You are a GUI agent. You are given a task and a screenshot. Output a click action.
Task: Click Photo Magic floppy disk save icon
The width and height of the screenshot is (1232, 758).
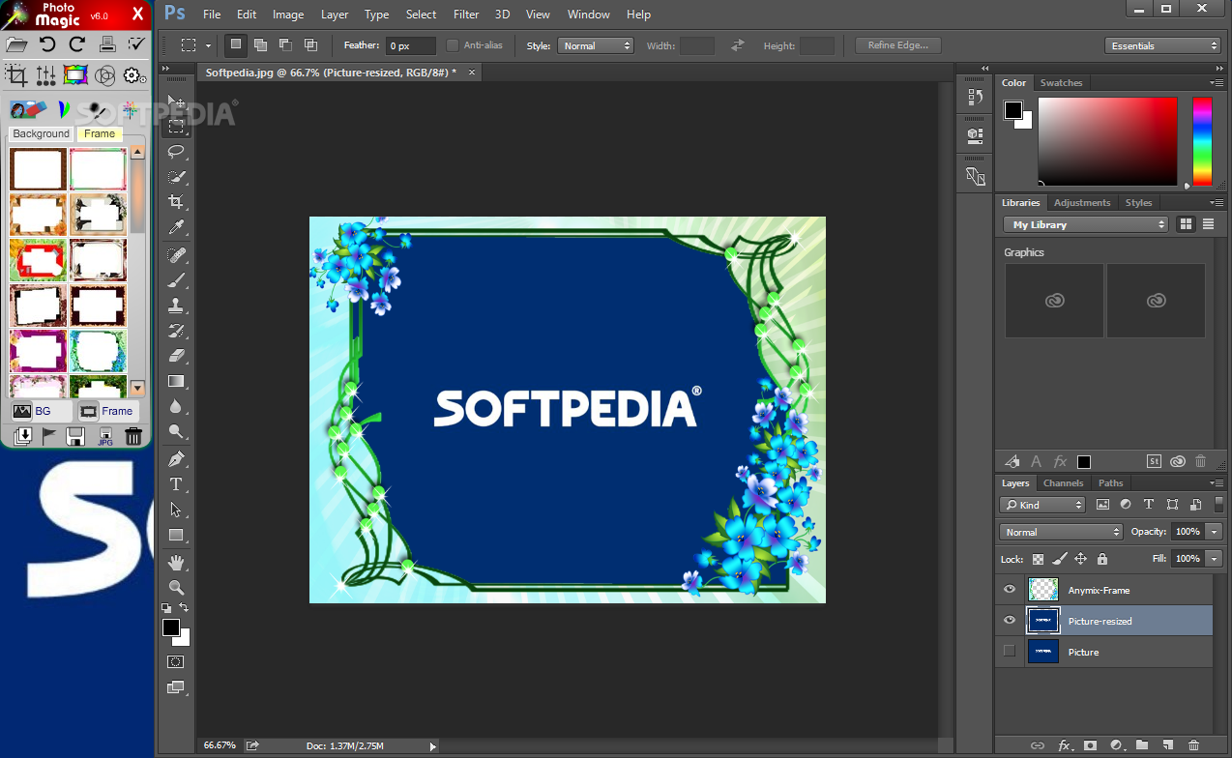click(x=75, y=437)
